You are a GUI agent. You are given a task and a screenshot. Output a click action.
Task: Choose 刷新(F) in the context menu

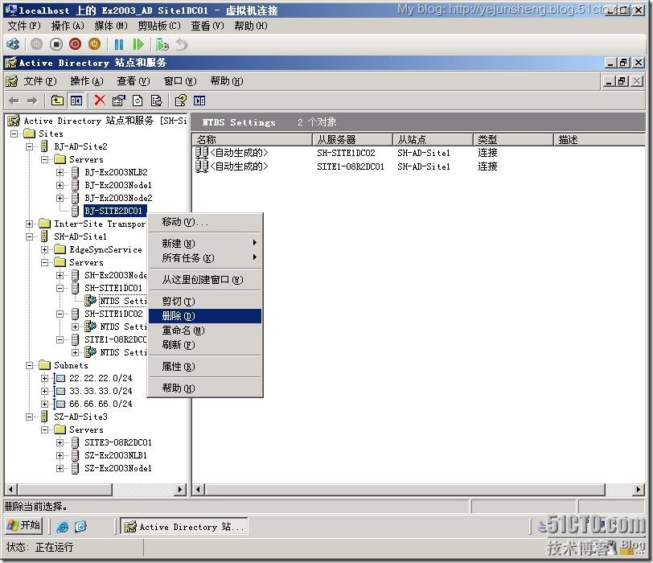205,345
